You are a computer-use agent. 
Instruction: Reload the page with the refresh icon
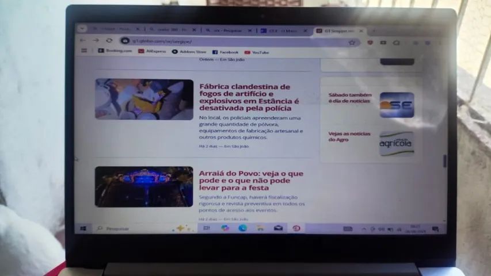pyautogui.click(x=109, y=41)
